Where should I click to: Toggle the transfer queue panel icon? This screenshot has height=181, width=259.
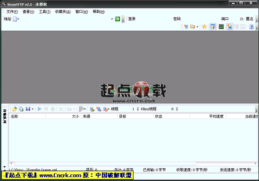click(x=213, y=26)
